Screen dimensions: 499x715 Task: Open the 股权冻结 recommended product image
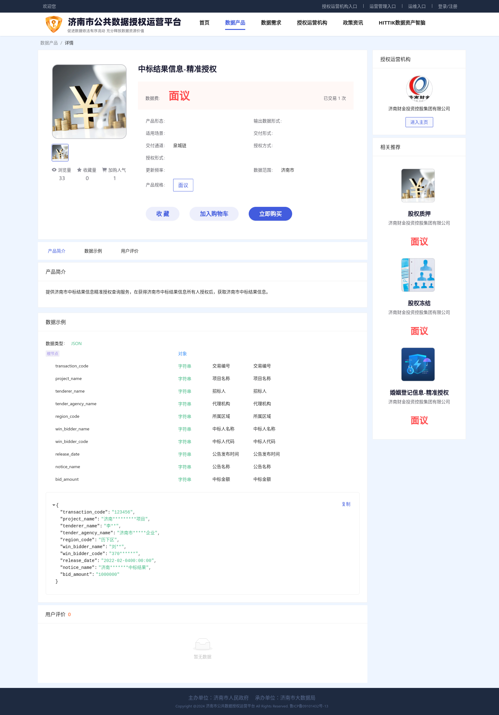(418, 275)
